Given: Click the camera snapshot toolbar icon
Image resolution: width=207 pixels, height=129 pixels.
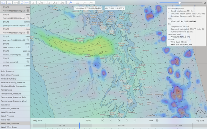Looking at the screenshot, I should coord(62,3).
